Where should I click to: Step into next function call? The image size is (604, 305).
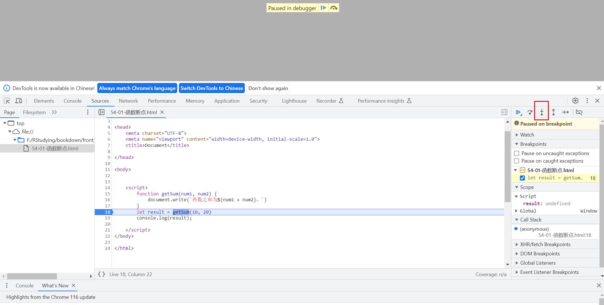(x=542, y=112)
